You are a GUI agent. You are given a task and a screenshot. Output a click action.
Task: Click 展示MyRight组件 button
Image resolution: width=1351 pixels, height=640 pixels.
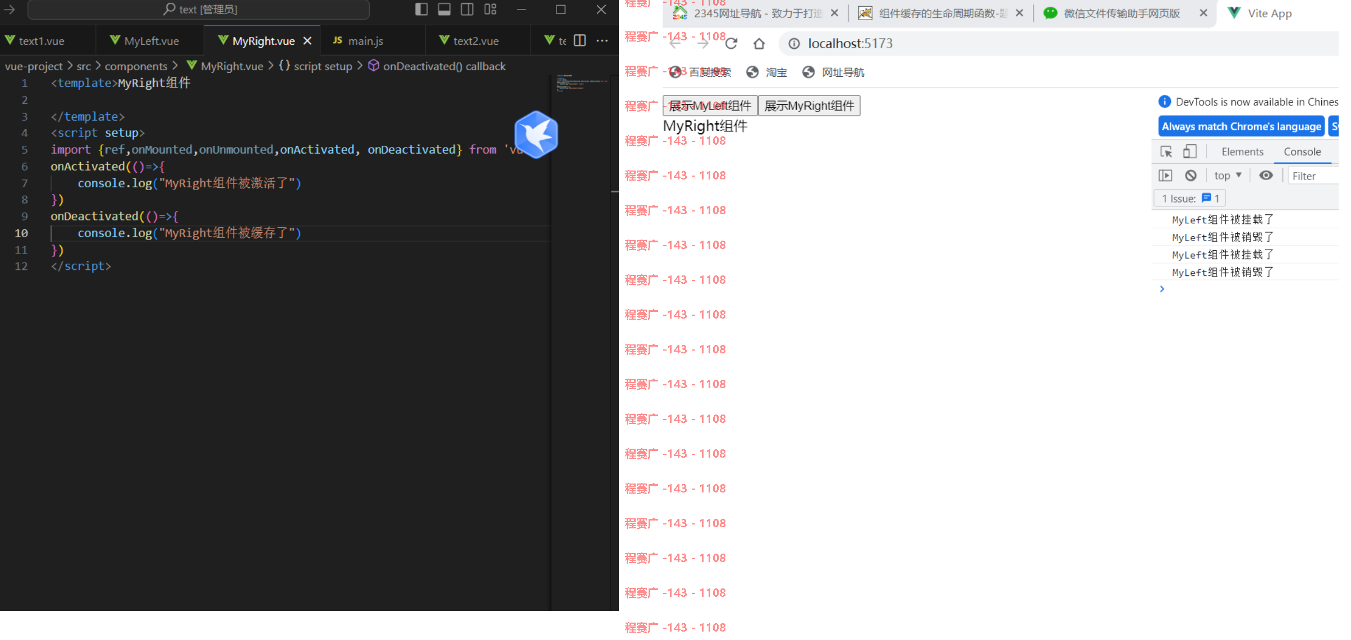point(809,105)
